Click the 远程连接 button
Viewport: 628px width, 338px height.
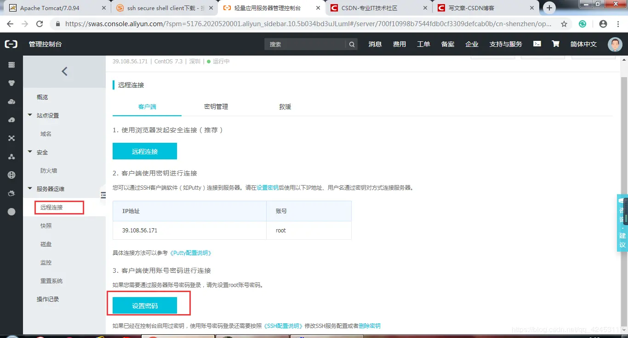click(x=145, y=151)
